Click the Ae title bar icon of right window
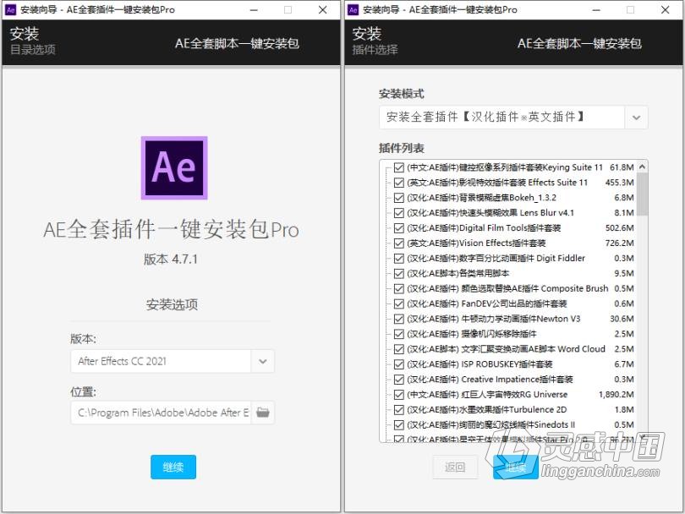 (x=353, y=9)
